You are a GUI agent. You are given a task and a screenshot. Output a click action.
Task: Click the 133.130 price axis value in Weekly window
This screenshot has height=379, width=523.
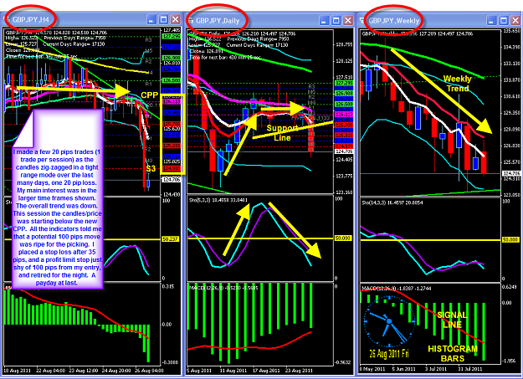511,64
